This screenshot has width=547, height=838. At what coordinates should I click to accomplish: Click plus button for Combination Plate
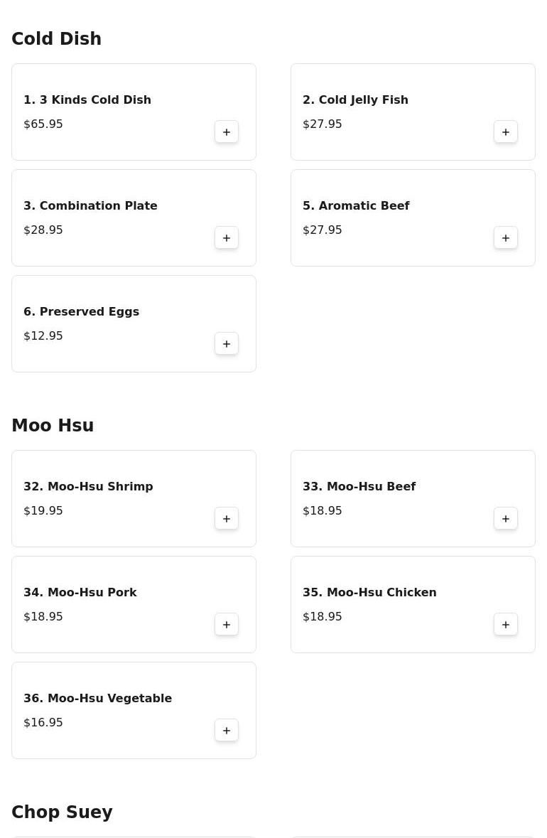[x=227, y=238]
